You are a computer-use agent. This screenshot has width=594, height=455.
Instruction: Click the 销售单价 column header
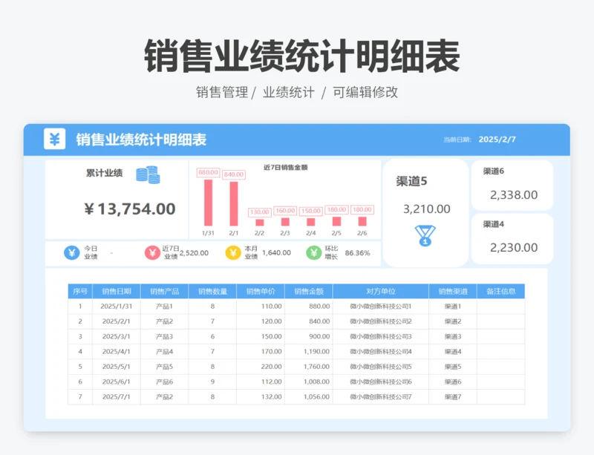point(261,292)
